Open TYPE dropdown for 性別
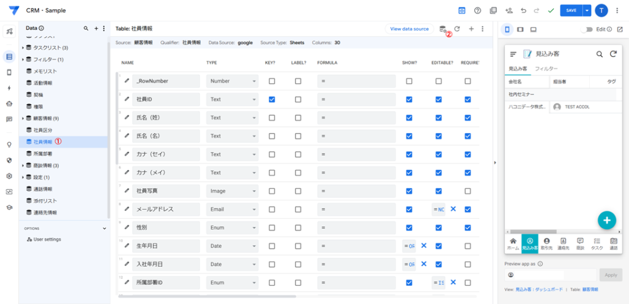The width and height of the screenshot is (629, 304). pyautogui.click(x=232, y=227)
